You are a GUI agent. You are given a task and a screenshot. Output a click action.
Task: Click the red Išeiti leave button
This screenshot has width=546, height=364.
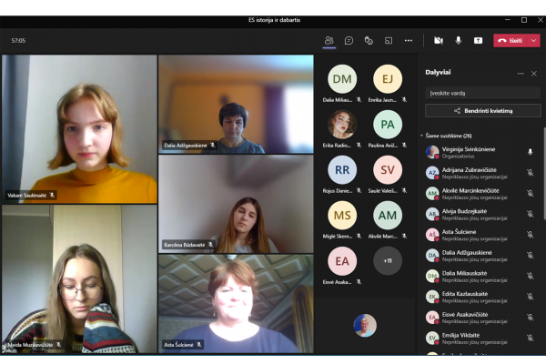click(x=511, y=41)
